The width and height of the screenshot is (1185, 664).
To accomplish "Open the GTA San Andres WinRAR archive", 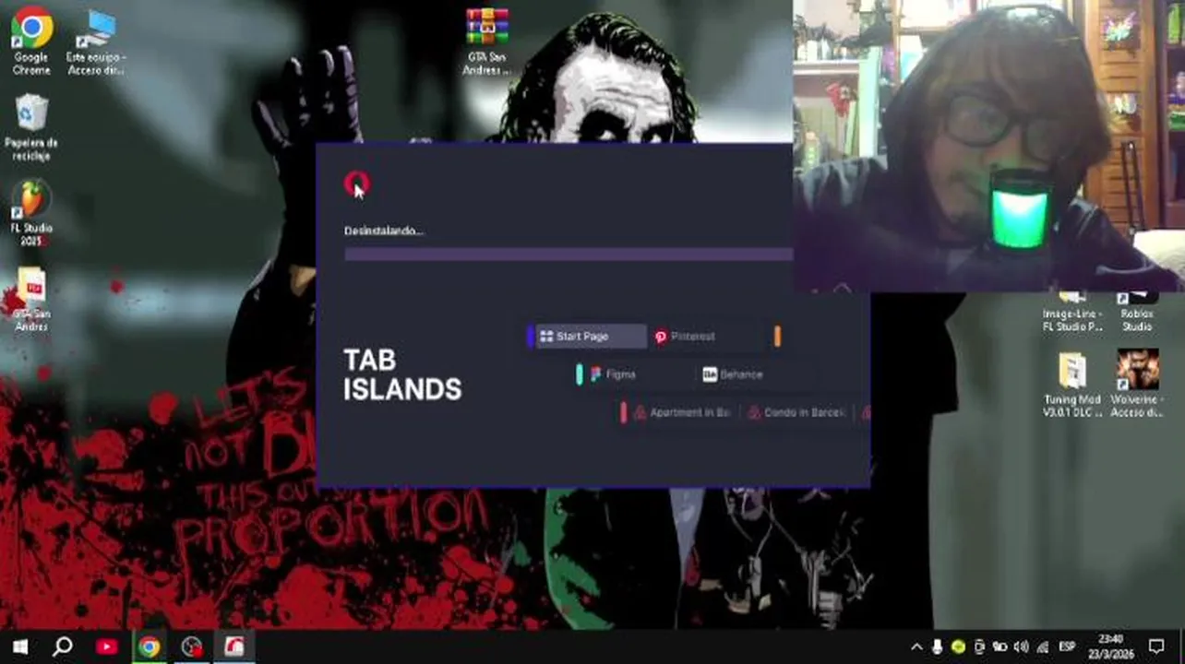I will (x=486, y=41).
